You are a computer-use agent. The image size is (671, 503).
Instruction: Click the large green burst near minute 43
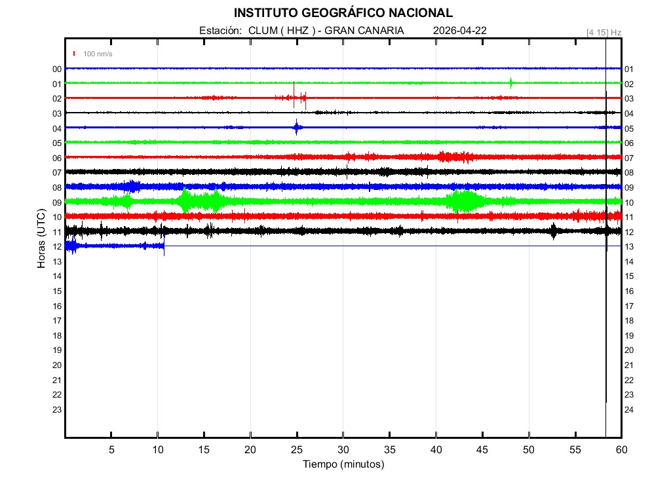point(467,200)
